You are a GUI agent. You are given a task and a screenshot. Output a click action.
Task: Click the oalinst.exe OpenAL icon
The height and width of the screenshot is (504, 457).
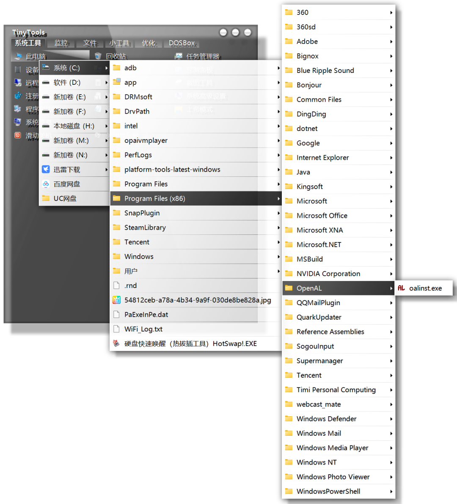401,288
